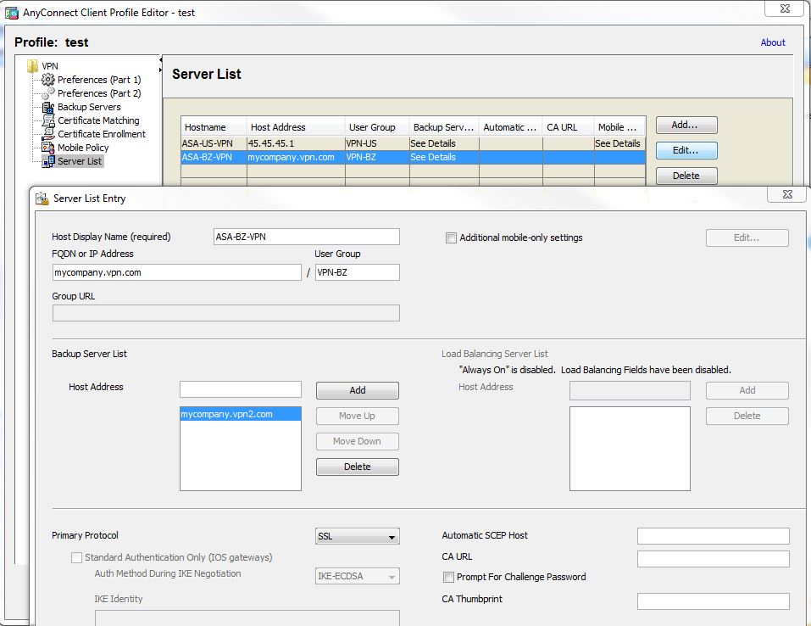811x626 pixels.
Task: Click the VPN folder icon
Action: click(32, 66)
